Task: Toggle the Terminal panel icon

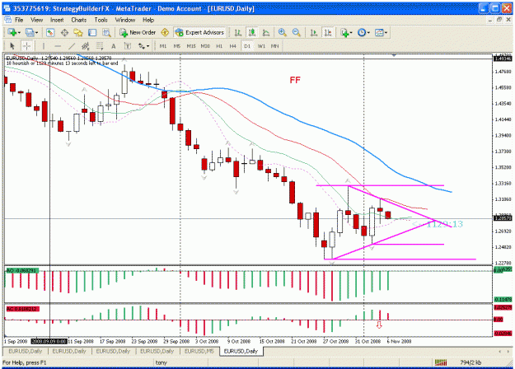Action: pyautogui.click(x=92, y=32)
